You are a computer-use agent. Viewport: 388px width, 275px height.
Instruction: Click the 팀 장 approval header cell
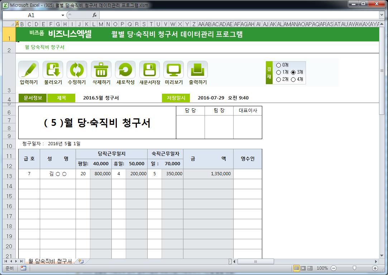click(x=219, y=111)
